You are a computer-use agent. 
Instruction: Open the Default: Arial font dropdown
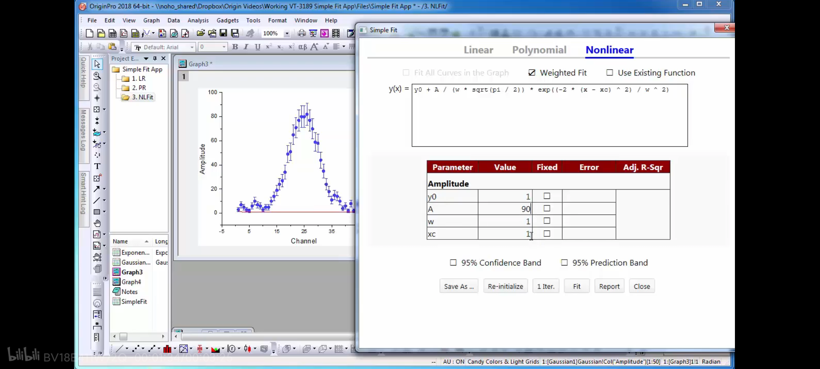tap(192, 47)
